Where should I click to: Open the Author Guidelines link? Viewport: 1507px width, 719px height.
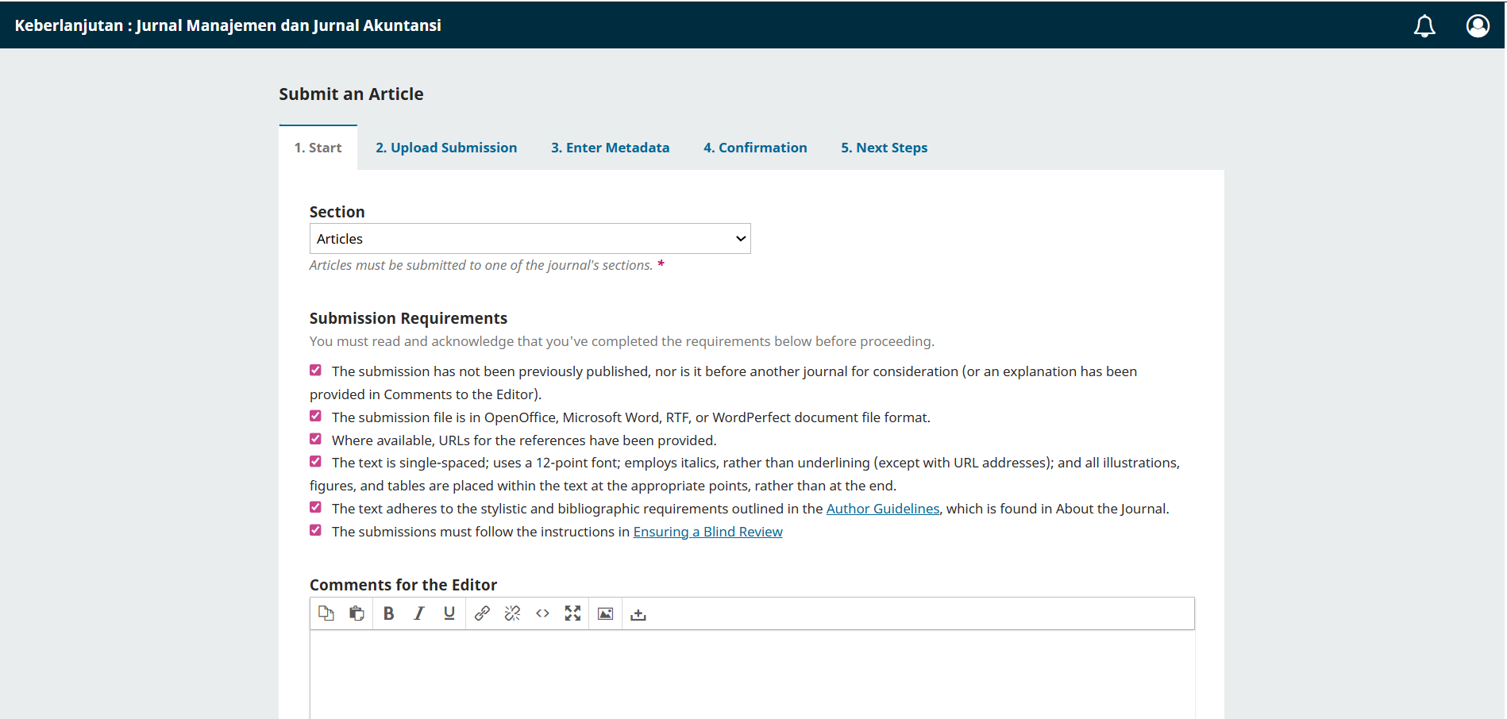tap(882, 508)
